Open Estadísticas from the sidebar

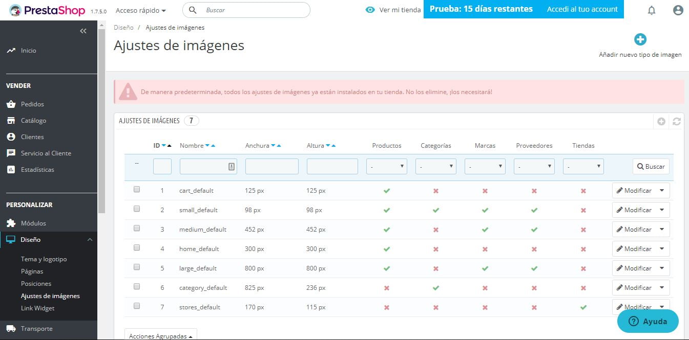coord(38,169)
